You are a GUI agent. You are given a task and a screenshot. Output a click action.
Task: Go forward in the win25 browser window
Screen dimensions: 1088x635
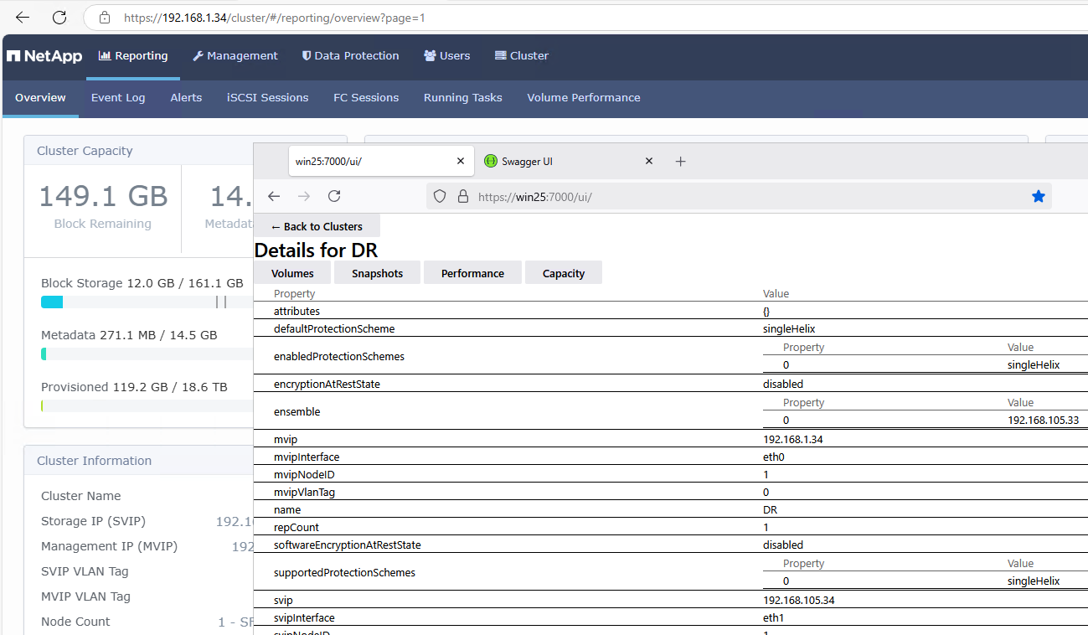[304, 196]
